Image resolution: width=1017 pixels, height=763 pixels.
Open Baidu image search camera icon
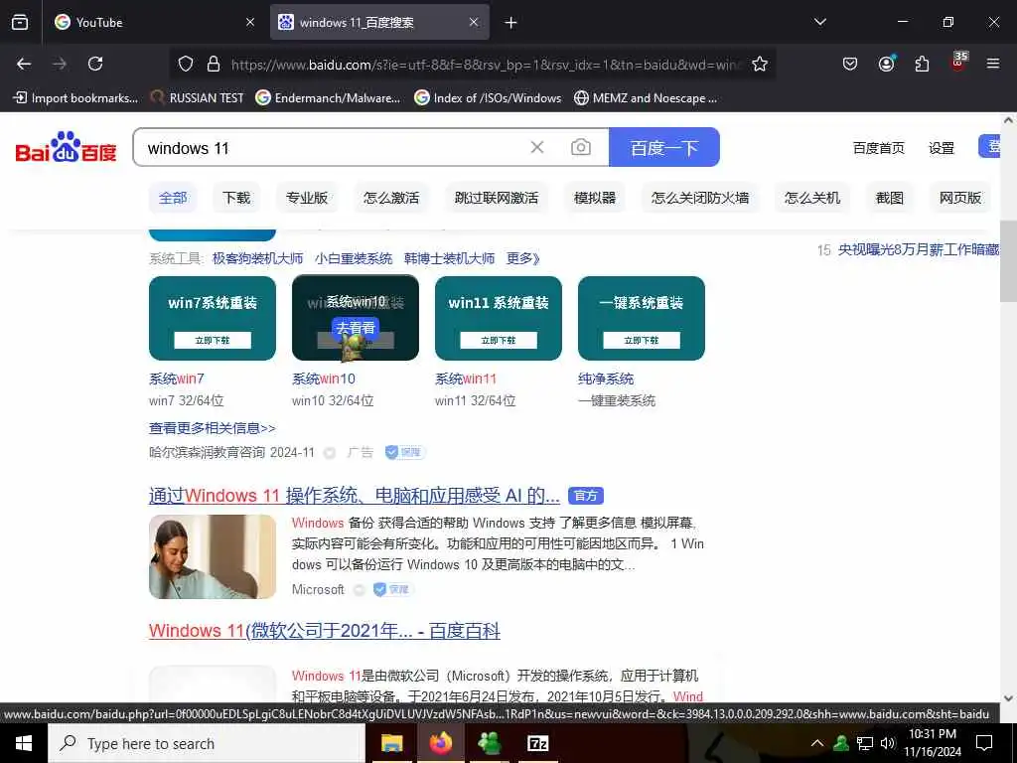click(x=580, y=147)
